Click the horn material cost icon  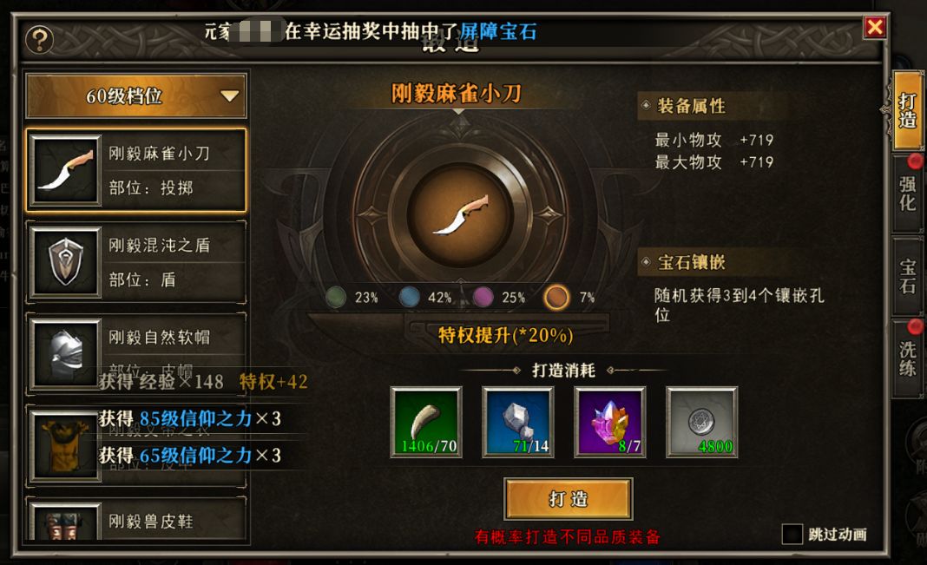click(426, 422)
